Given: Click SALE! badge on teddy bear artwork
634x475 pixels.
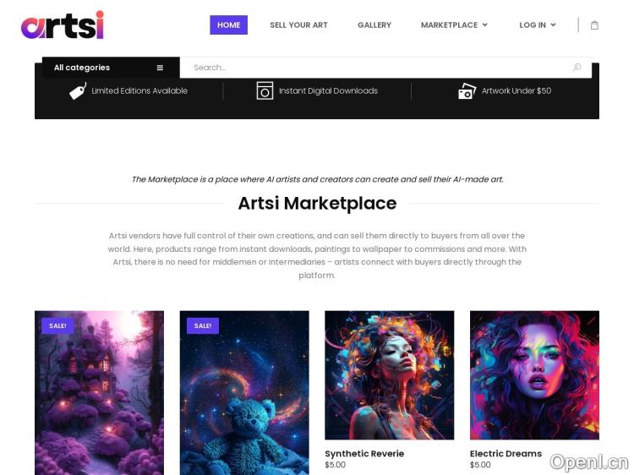Looking at the screenshot, I should tap(203, 326).
